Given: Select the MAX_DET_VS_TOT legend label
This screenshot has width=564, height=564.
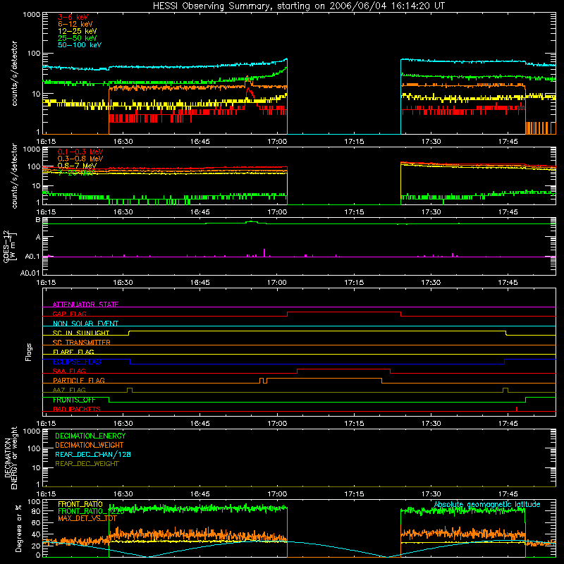Looking at the screenshot, I should tap(87, 518).
